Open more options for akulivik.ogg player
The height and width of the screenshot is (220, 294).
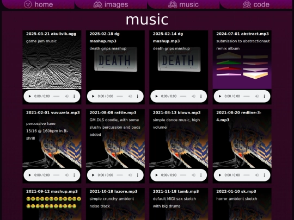point(74,96)
